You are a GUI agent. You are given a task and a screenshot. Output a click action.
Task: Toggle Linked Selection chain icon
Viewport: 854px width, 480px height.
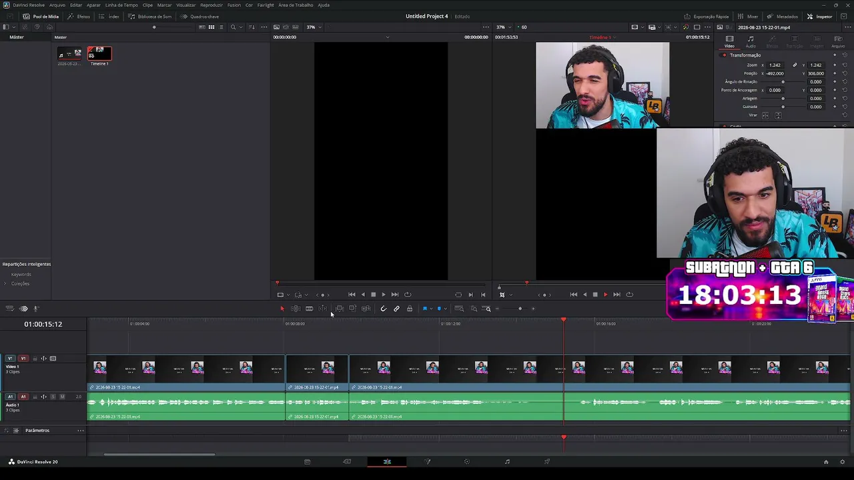tap(396, 309)
